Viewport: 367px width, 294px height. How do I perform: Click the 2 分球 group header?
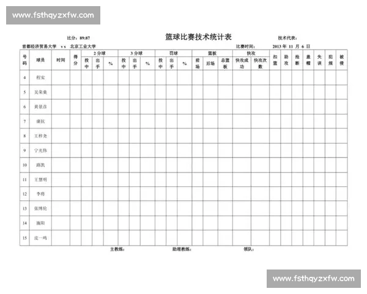100,53
